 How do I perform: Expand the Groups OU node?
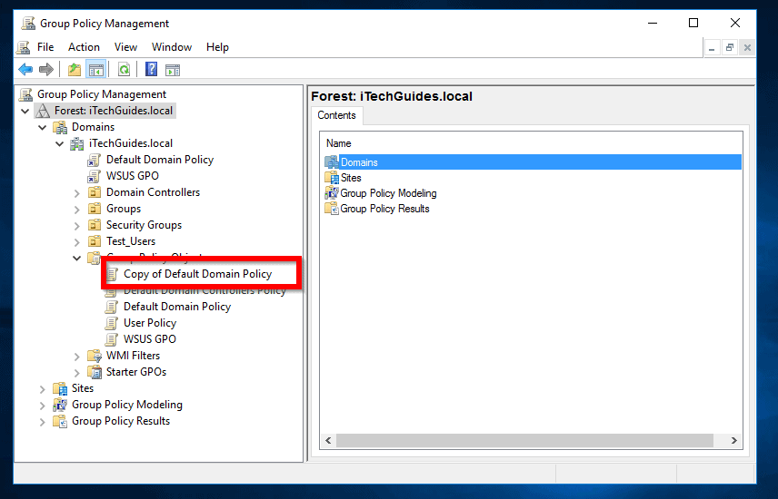point(77,210)
